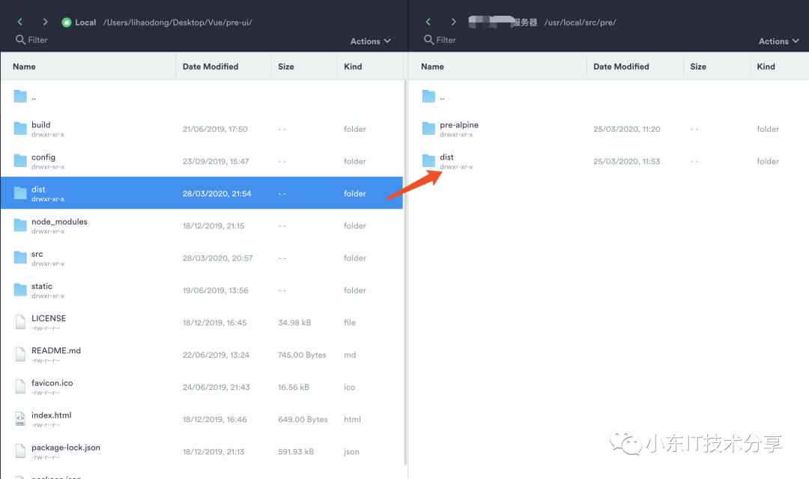Select the node_modules folder name
Viewport: 809px width, 479px height.
tap(59, 222)
